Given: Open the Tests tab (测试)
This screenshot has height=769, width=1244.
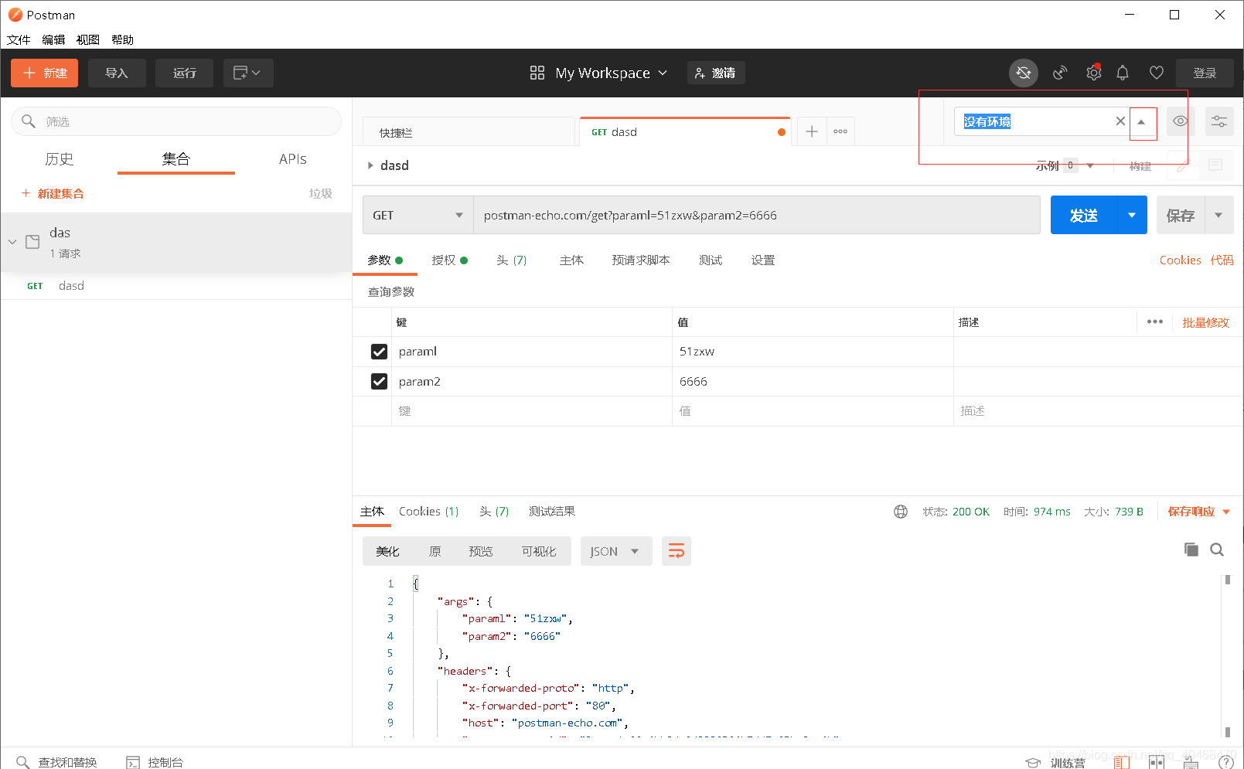Looking at the screenshot, I should point(711,260).
